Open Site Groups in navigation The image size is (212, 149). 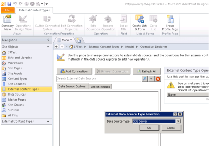(16, 105)
